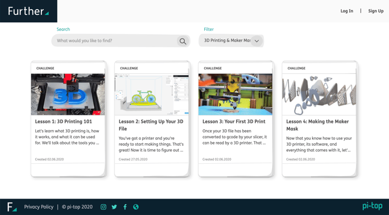Open 'Lesson 4: Making the Maker Mask' title
Image resolution: width=389 pixels, height=215 pixels.
click(x=317, y=125)
